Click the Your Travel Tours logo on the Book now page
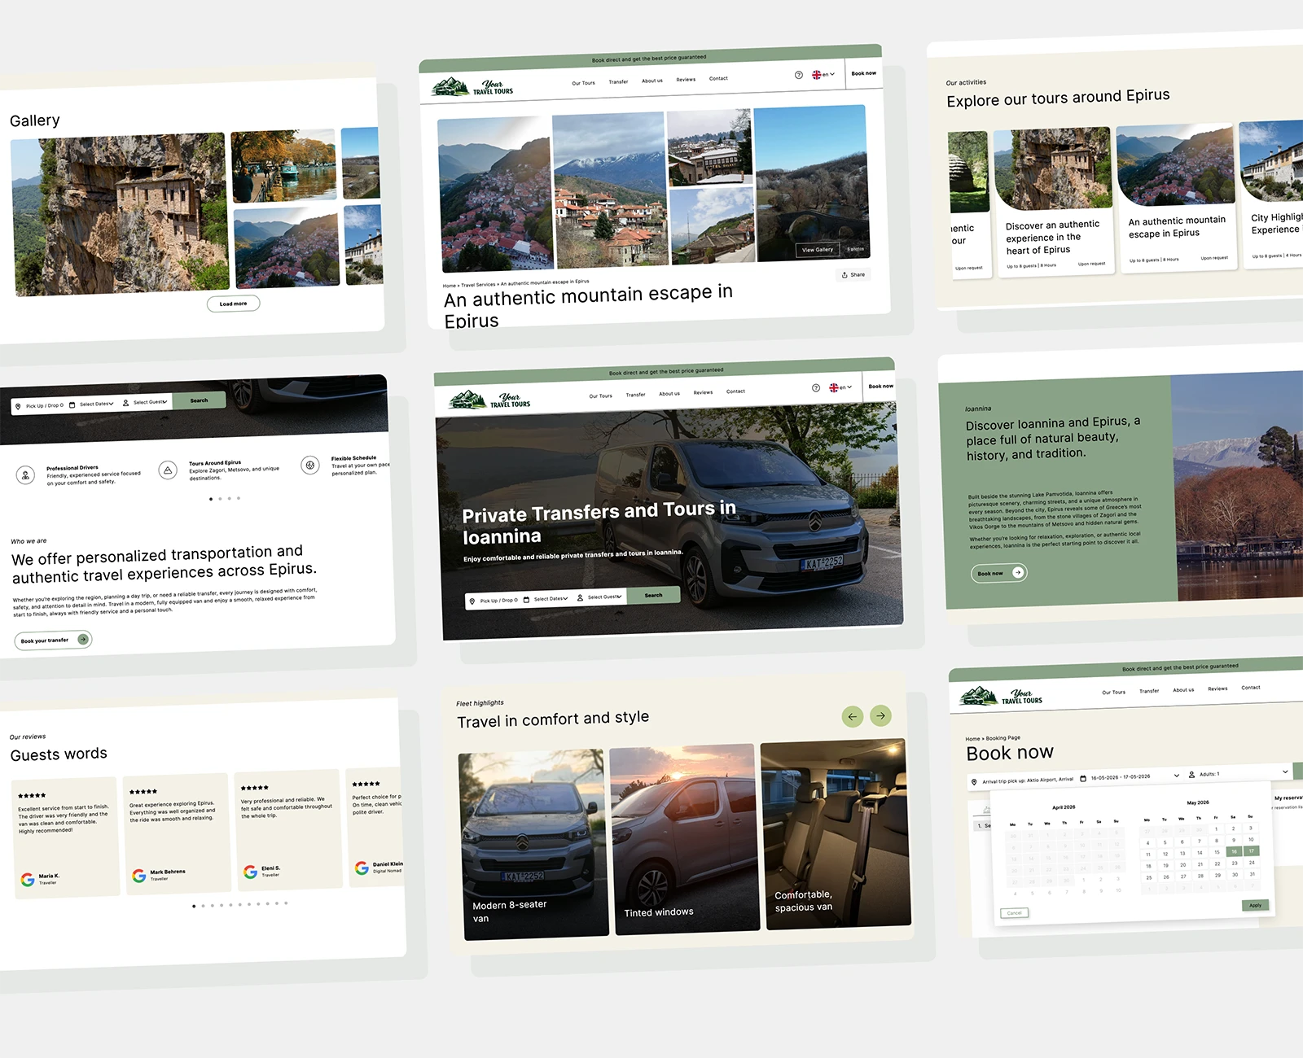Screen dimensions: 1303x1058 [1001, 696]
